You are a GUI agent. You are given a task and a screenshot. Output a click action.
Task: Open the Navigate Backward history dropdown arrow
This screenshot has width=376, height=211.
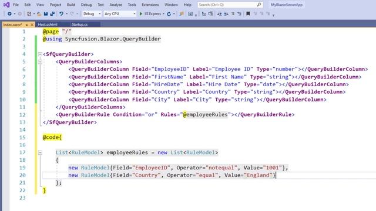[15, 14]
